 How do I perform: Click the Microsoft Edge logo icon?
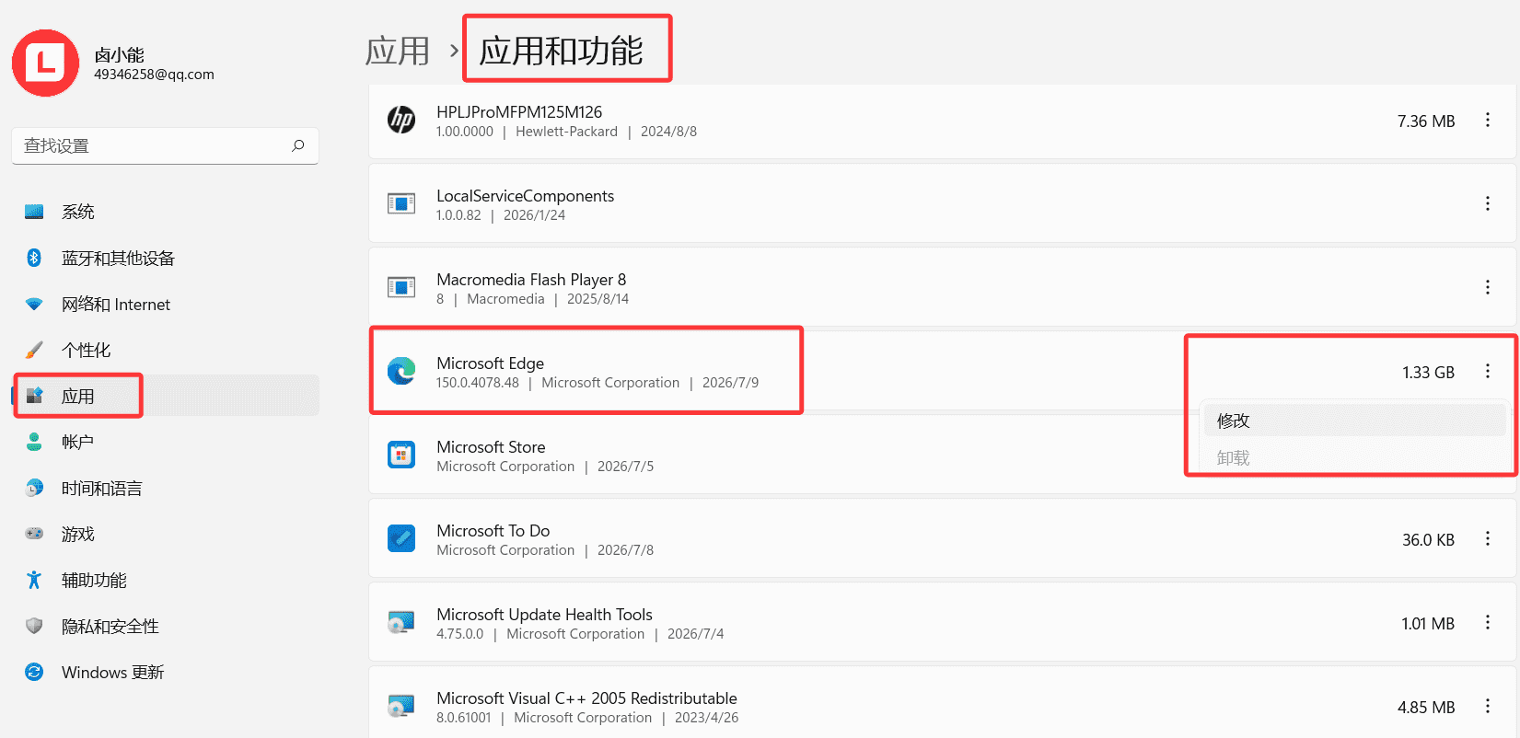coord(401,371)
